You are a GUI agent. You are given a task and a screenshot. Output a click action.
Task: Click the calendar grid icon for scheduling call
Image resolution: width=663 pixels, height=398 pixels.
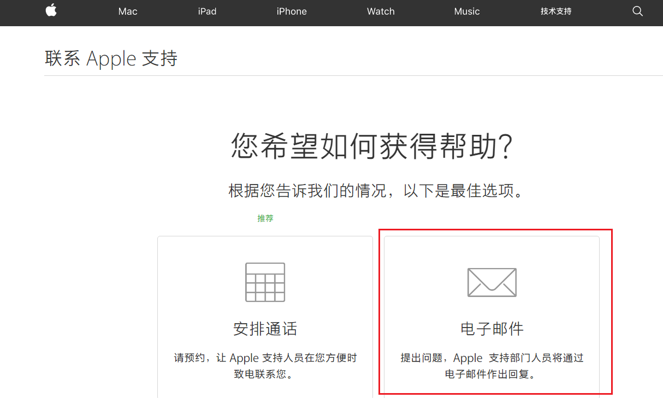click(265, 282)
